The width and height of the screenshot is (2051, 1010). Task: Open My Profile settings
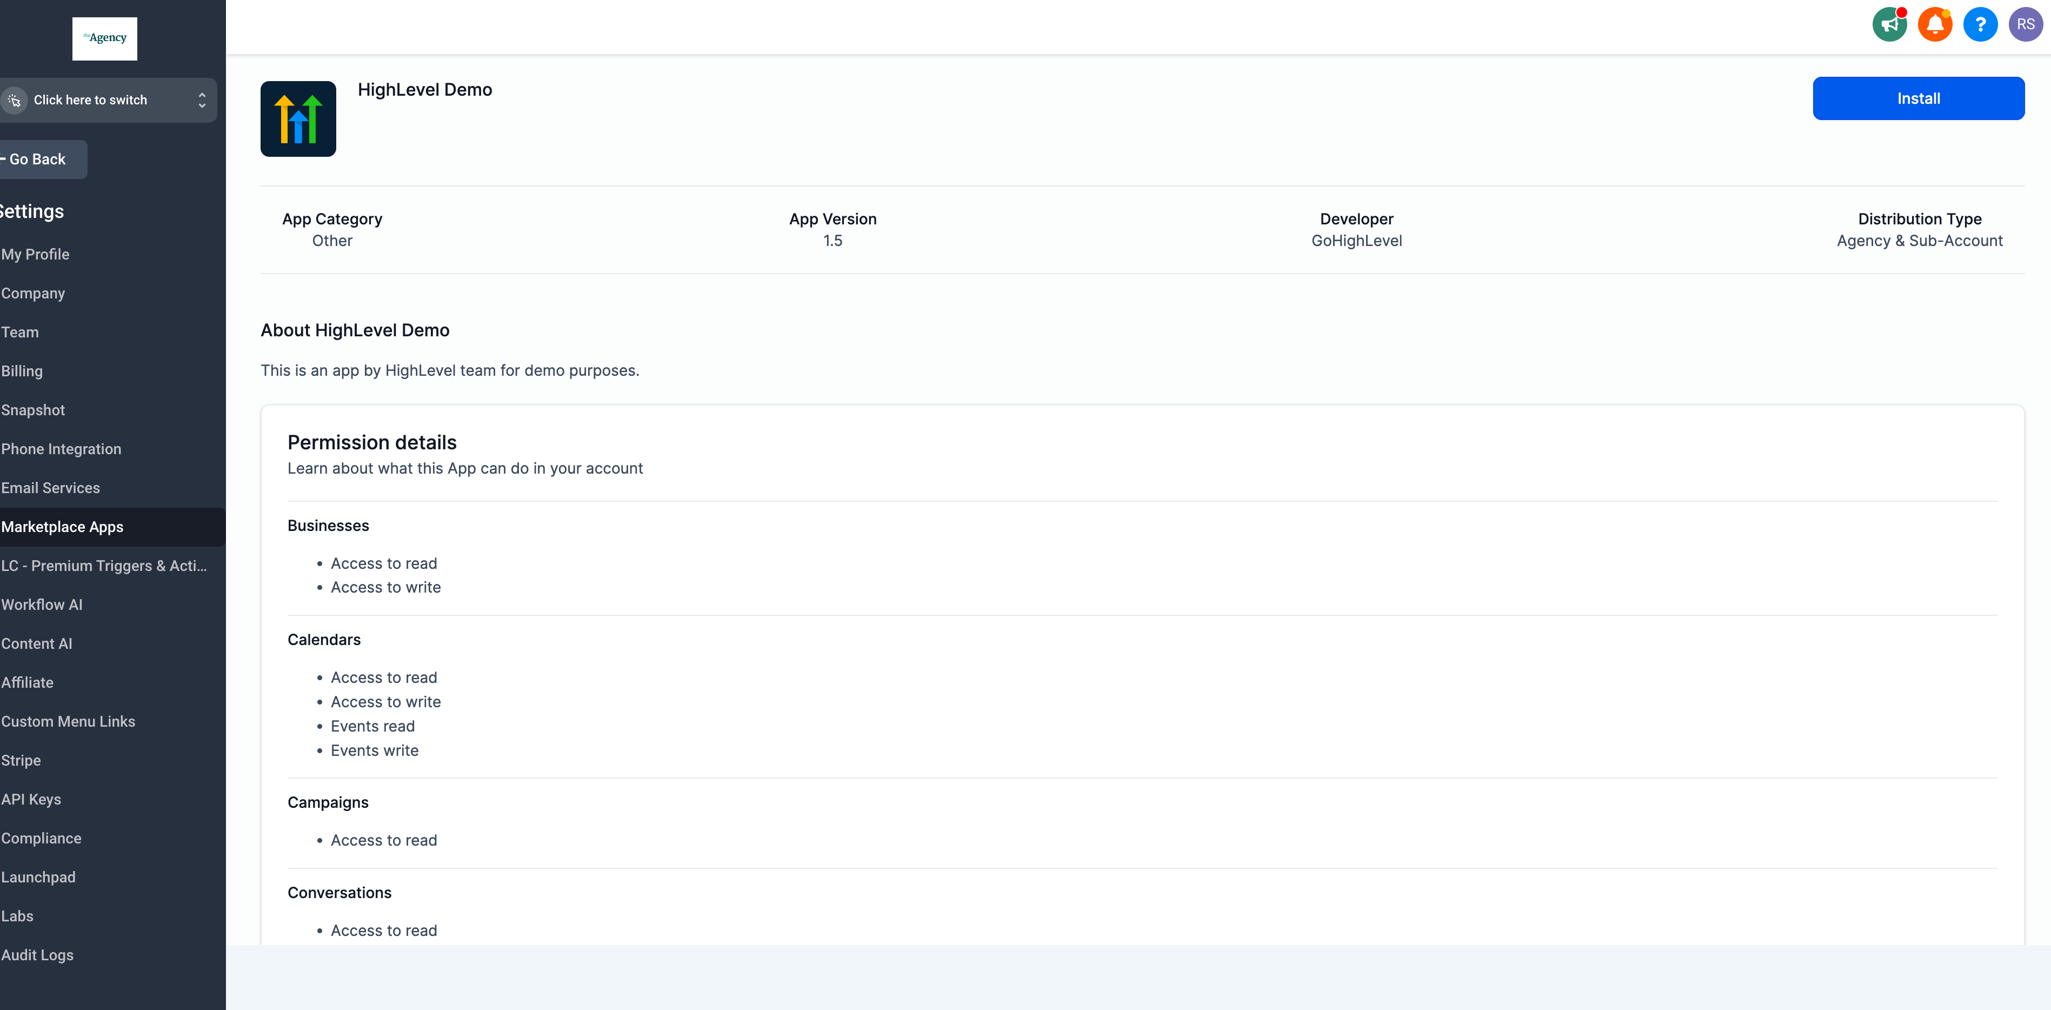tap(35, 254)
